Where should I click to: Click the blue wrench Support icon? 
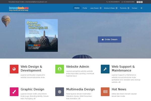(105, 69)
